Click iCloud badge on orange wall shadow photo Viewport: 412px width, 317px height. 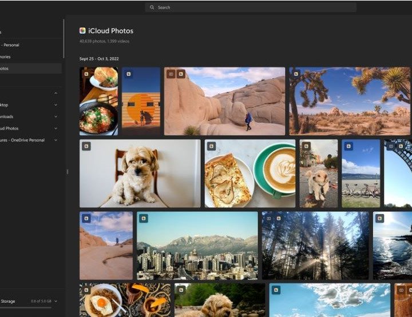coord(129,74)
